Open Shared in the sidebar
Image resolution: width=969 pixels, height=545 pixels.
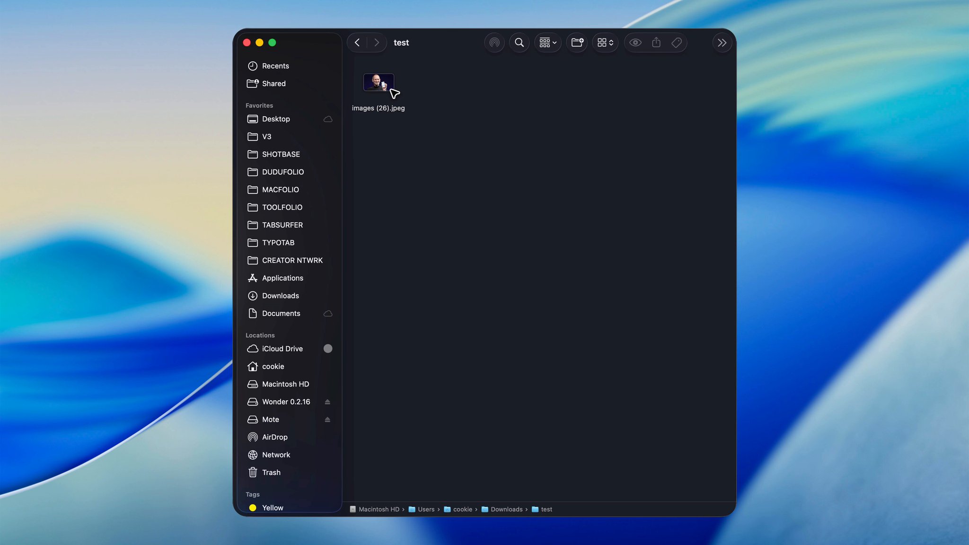tap(290, 83)
